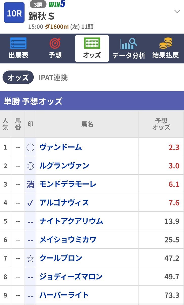
Task: Open mark selector for モンドデラモーレ
Action: pyautogui.click(x=30, y=184)
